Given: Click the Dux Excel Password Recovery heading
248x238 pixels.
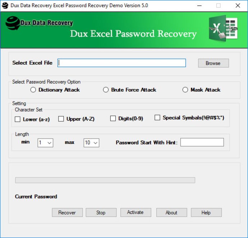Looking at the screenshot, I should (x=133, y=34).
